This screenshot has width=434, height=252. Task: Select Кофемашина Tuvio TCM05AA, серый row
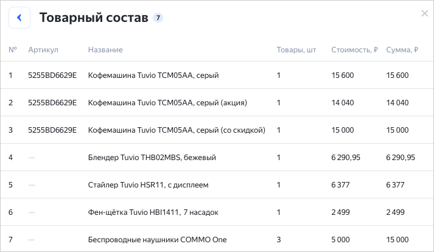[153, 75]
